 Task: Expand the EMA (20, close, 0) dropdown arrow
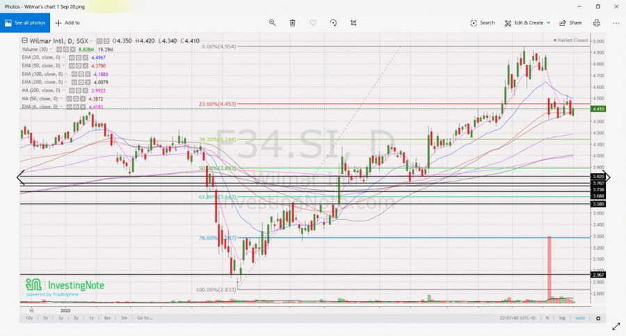coord(63,58)
